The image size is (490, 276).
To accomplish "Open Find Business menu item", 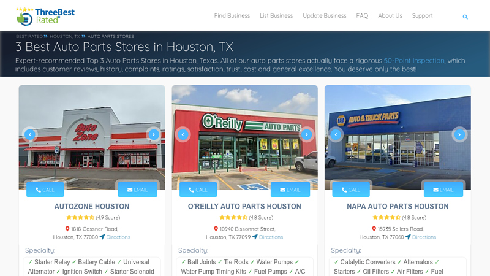I will click(232, 16).
